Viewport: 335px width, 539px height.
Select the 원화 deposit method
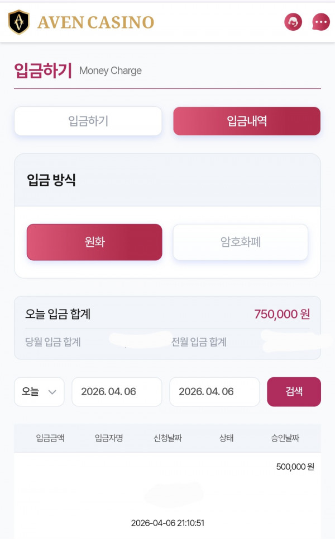tap(94, 242)
